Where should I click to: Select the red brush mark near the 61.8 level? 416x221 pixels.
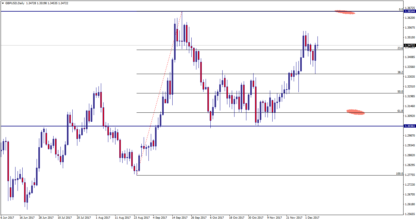click(356, 112)
